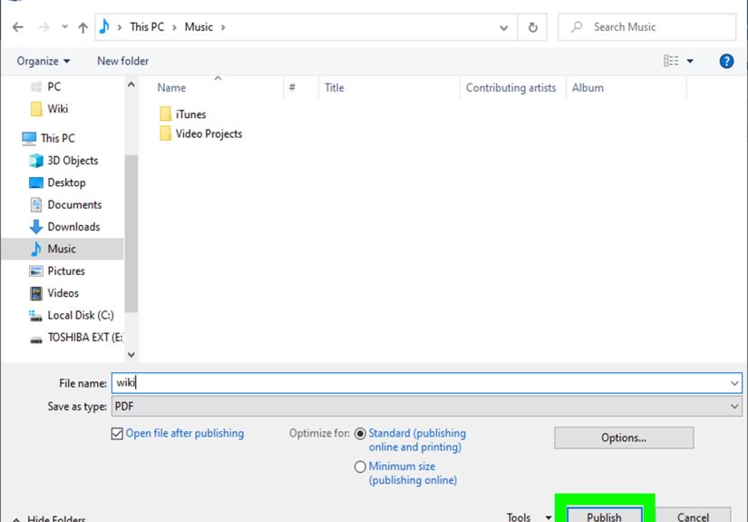
Task: Select Standard optimization radio button
Action: [360, 433]
